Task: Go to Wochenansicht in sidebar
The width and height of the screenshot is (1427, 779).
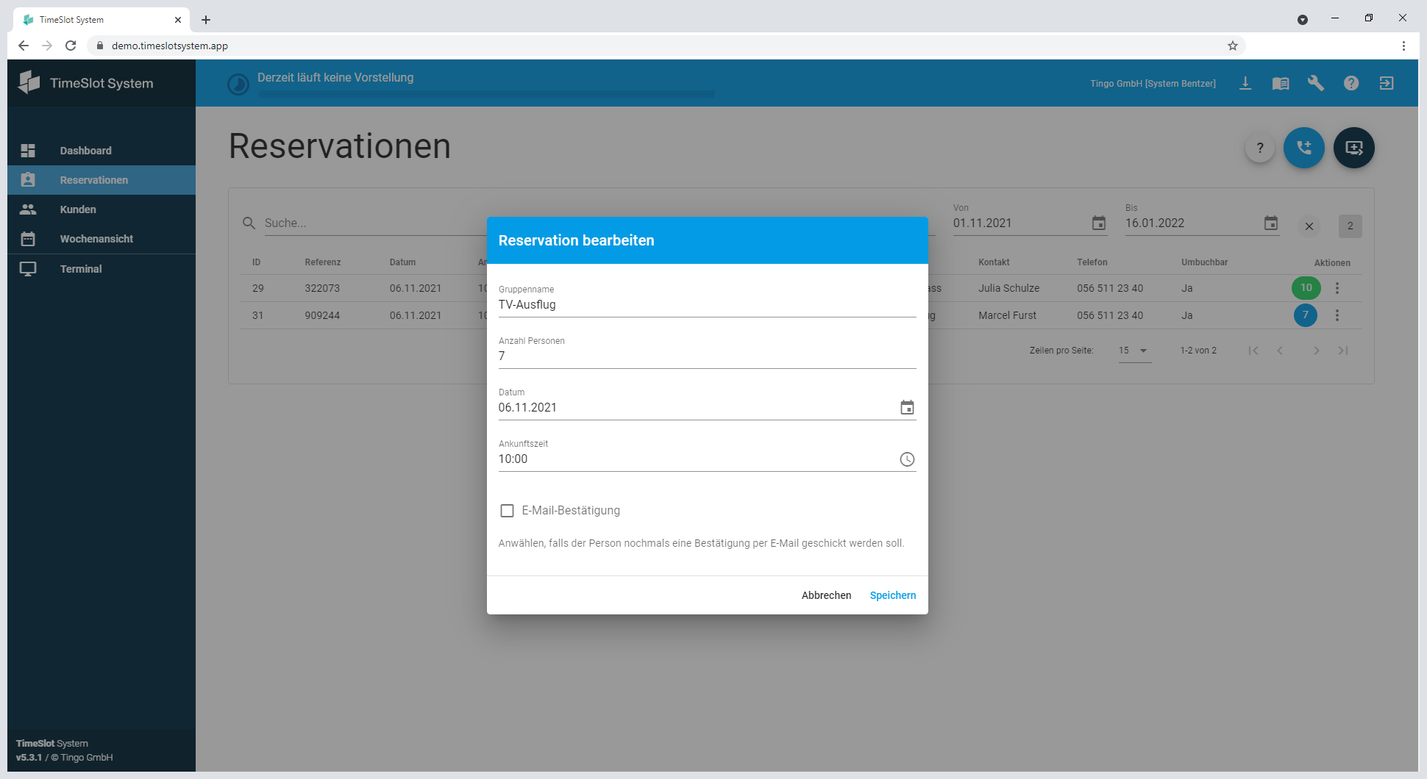Action: (x=102, y=239)
